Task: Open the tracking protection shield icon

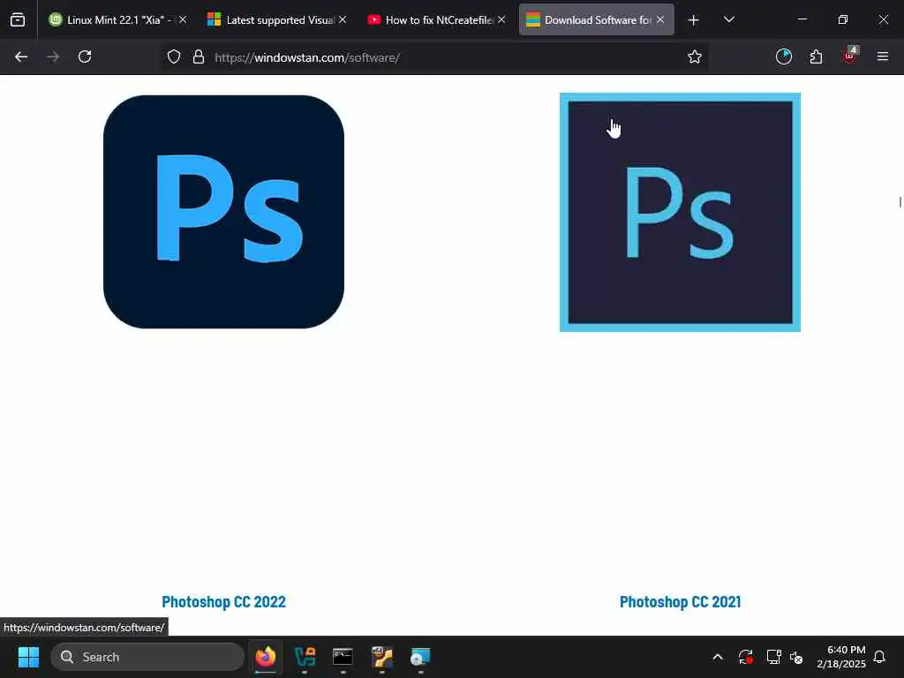Action: click(174, 57)
